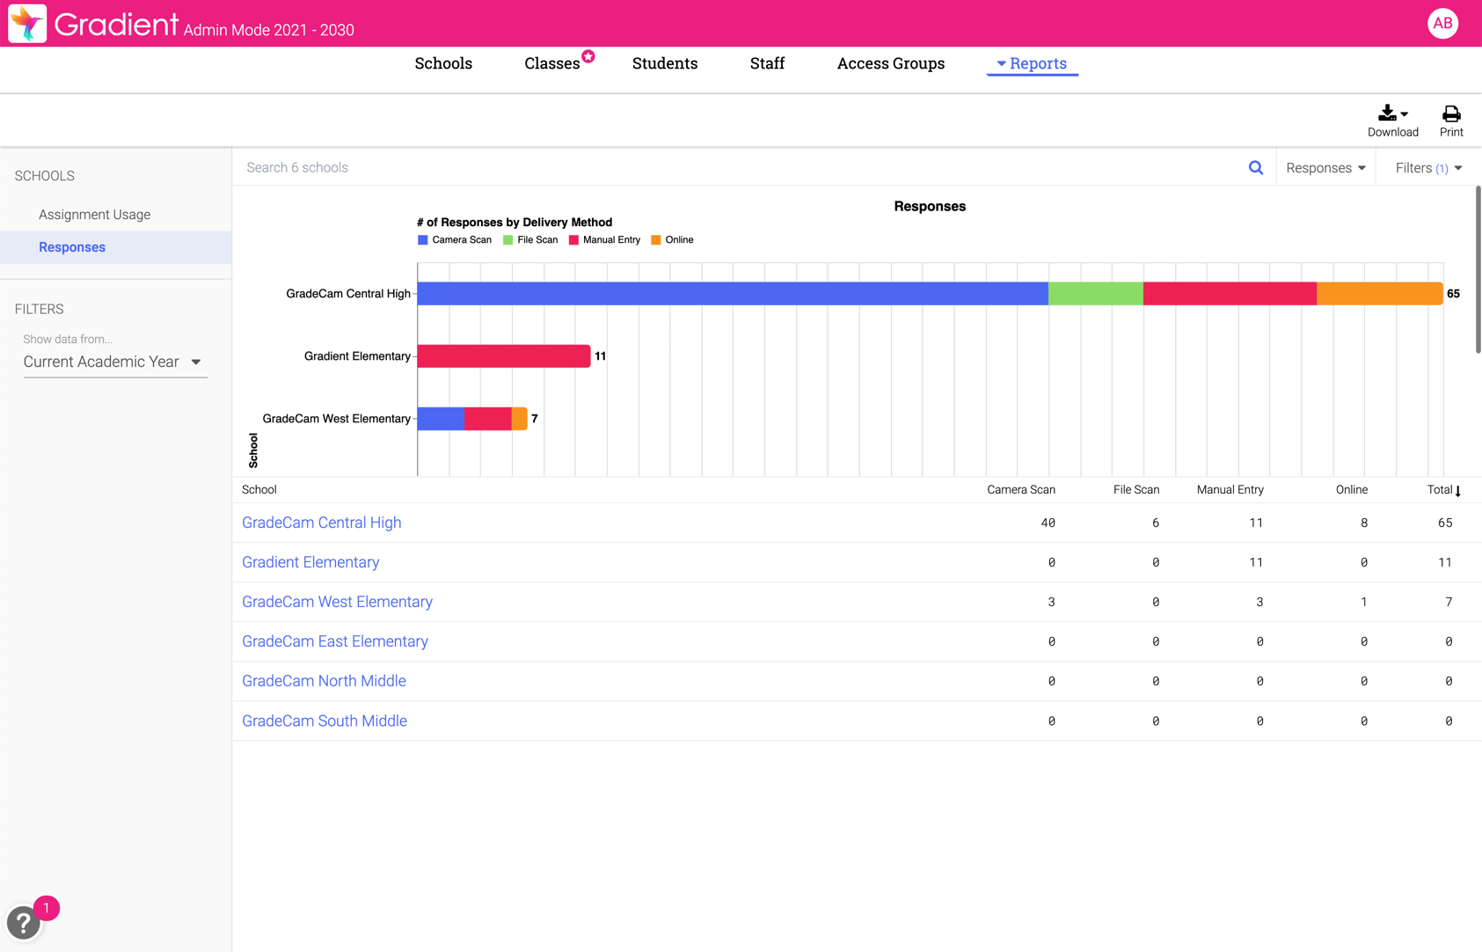Image resolution: width=1482 pixels, height=952 pixels.
Task: Click Central High's Camera Scan value 40
Action: (1048, 523)
